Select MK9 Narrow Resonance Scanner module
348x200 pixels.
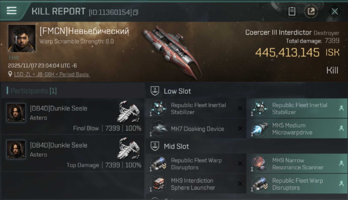point(297,164)
